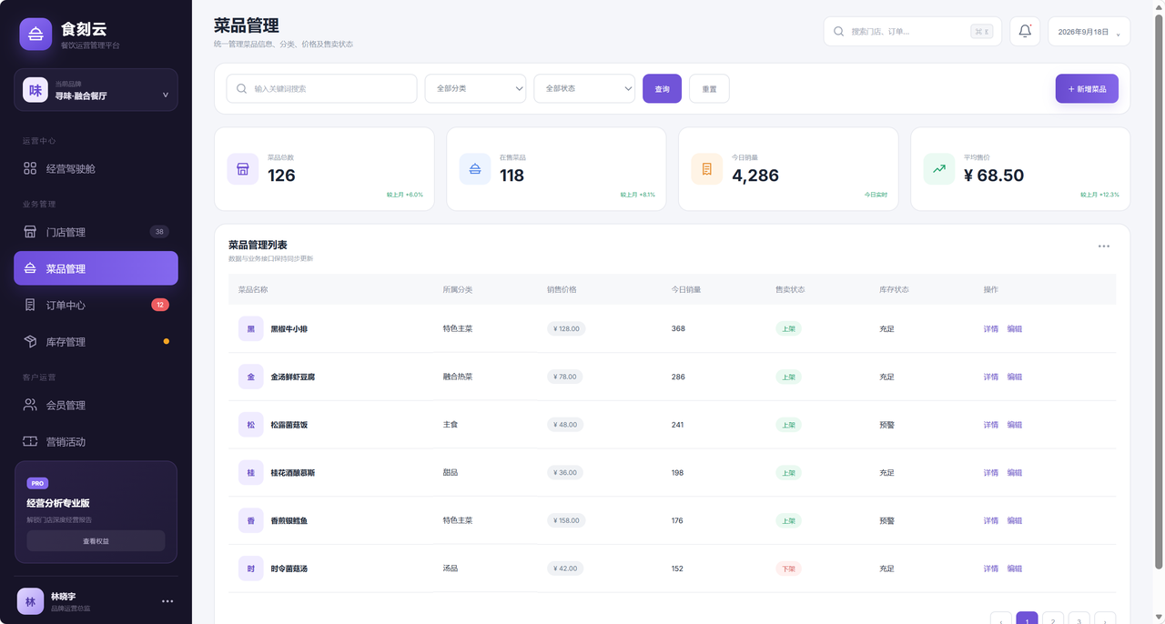
Task: Click the 菜品总数 card icon
Action: pyautogui.click(x=243, y=169)
